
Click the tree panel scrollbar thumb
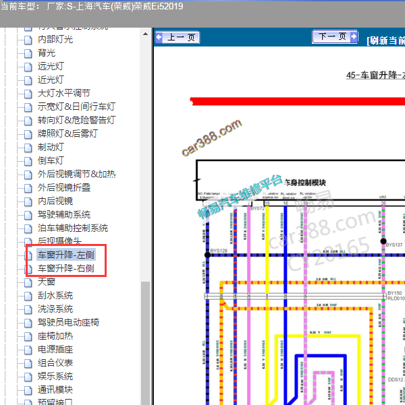(145, 343)
